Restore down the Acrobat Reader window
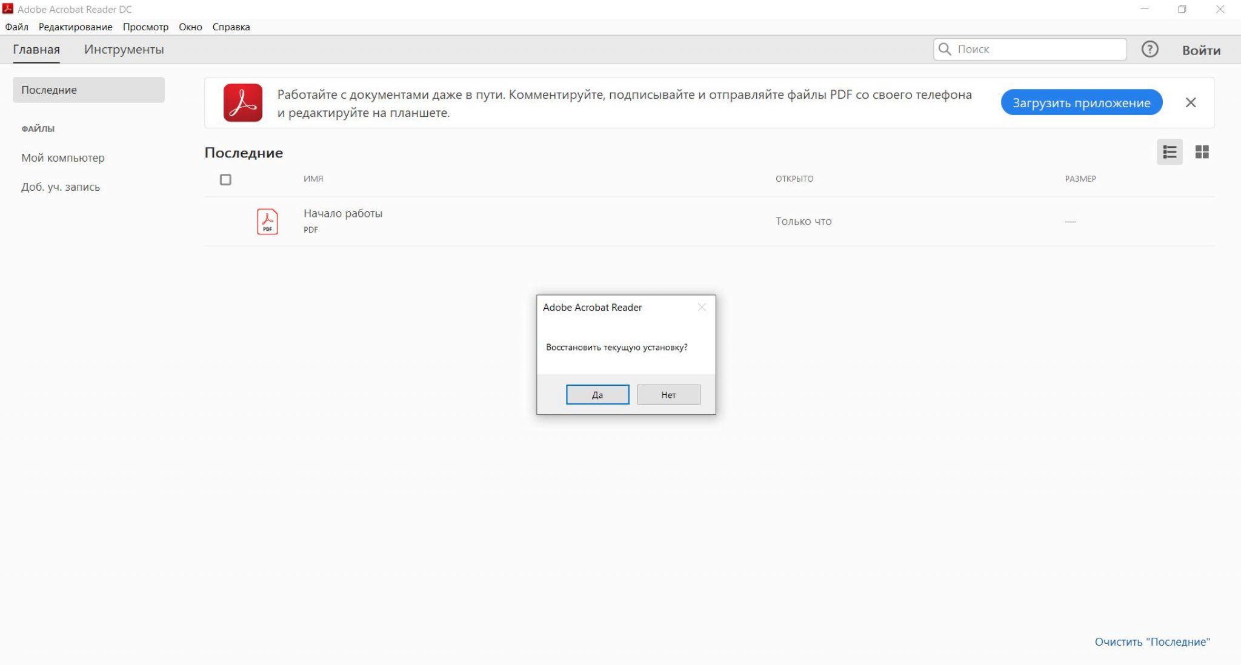 1182,9
